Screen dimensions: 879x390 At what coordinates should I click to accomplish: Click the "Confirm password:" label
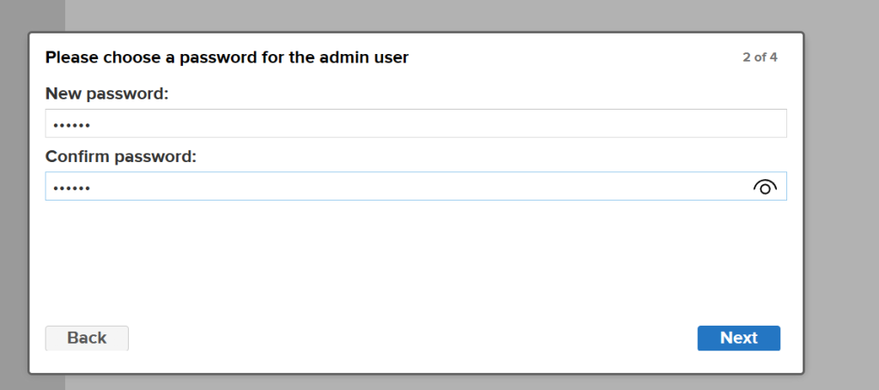click(121, 157)
